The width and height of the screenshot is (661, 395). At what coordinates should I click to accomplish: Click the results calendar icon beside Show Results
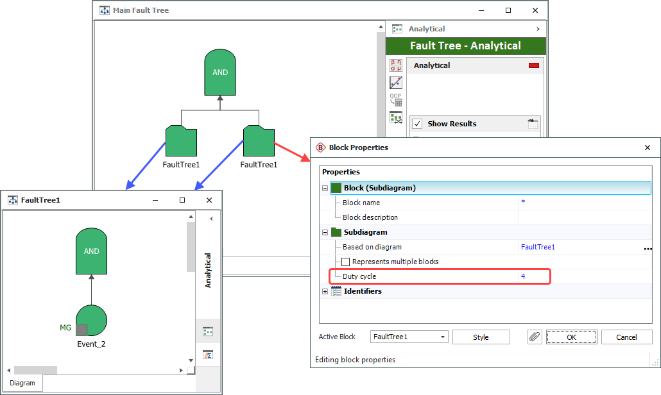pyautogui.click(x=531, y=124)
